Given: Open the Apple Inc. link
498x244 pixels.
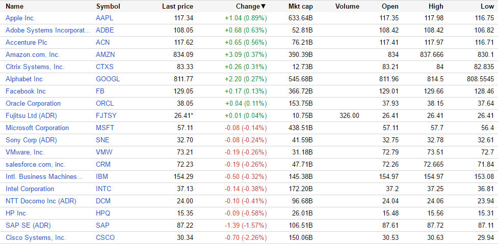Looking at the screenshot, I should coord(20,18).
